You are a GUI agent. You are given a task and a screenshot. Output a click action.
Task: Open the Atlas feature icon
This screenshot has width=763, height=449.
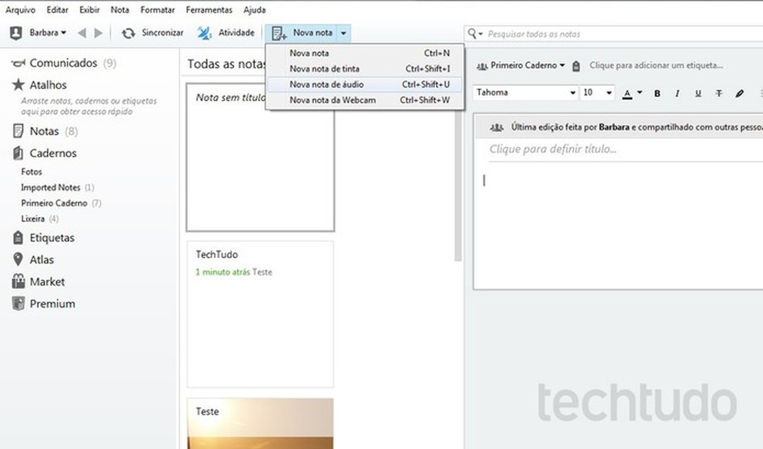coord(17,260)
